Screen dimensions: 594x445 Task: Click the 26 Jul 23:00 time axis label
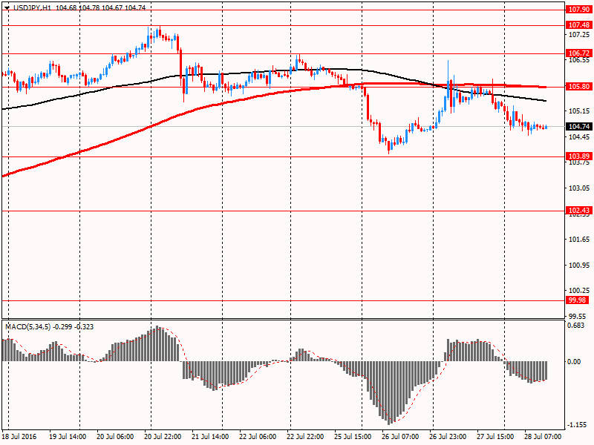pyautogui.click(x=448, y=437)
